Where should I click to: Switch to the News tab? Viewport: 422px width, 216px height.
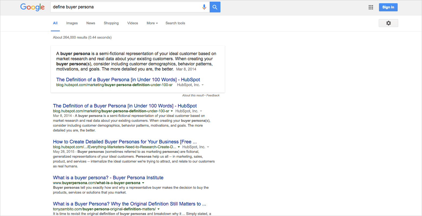click(91, 23)
